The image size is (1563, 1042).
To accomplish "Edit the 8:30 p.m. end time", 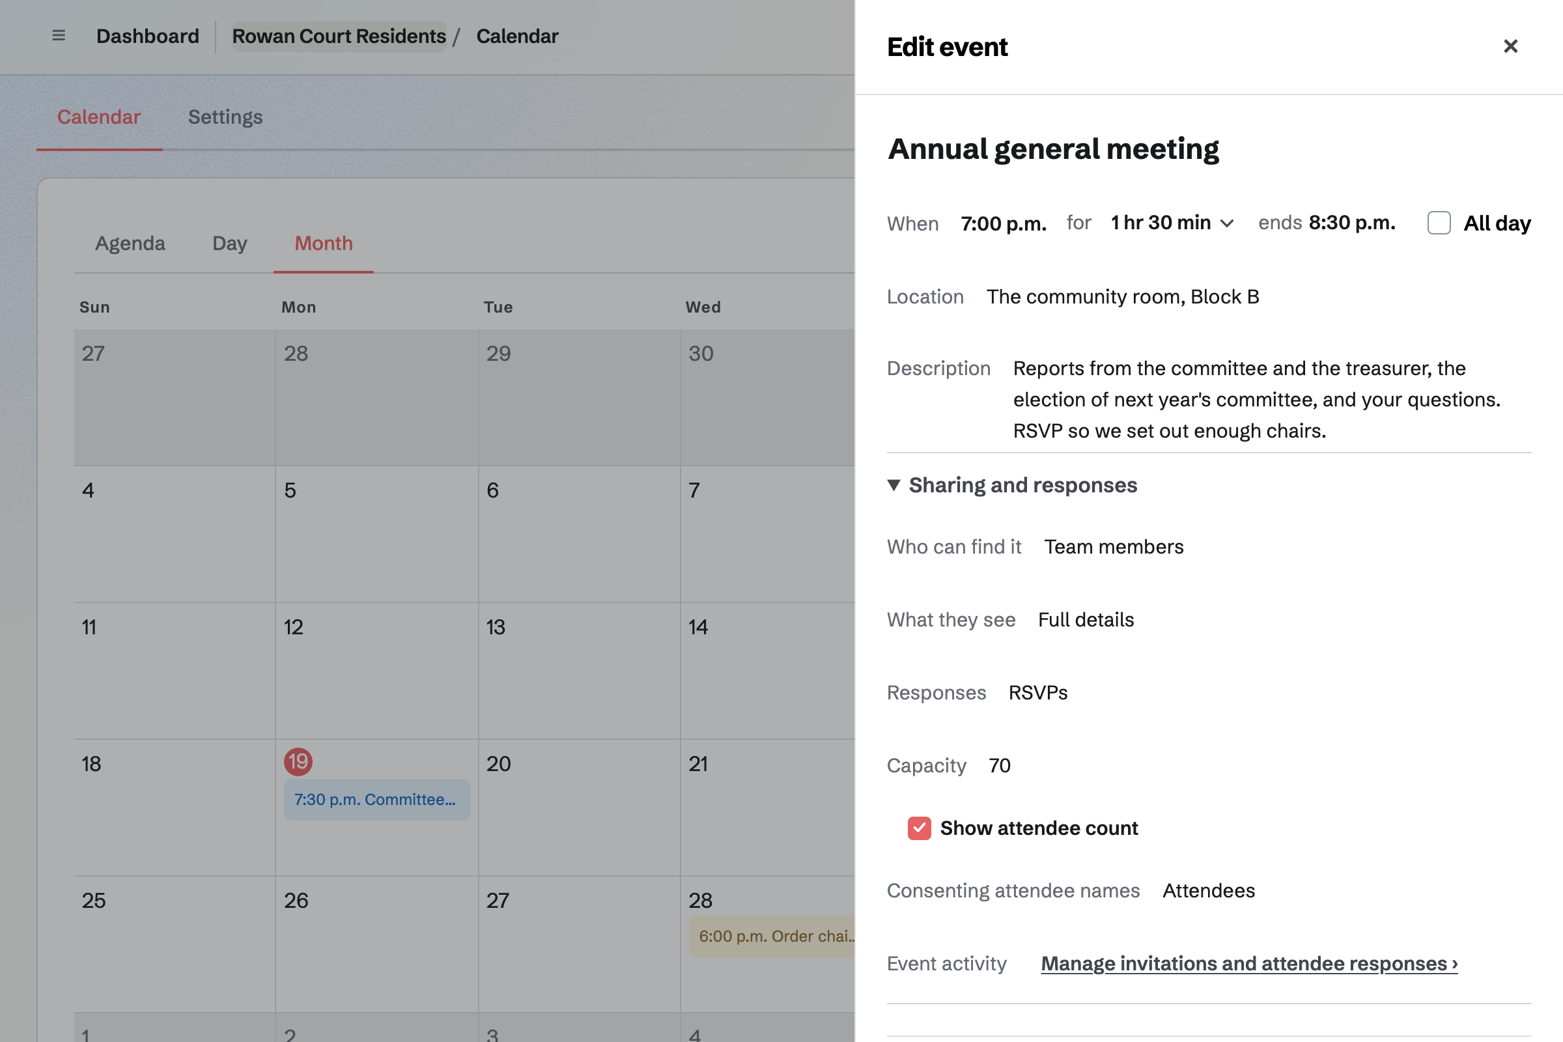I will pyautogui.click(x=1352, y=223).
